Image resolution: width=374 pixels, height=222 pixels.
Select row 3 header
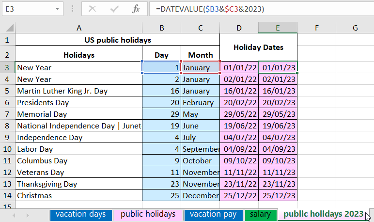click(7, 67)
